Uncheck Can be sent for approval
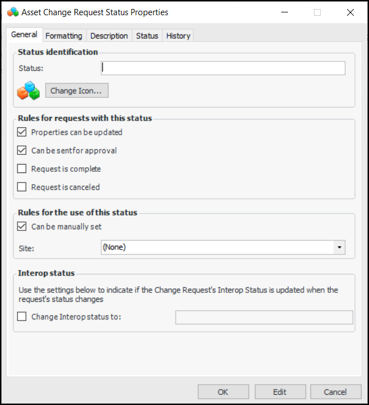Image resolution: width=369 pixels, height=405 pixels. 22,150
